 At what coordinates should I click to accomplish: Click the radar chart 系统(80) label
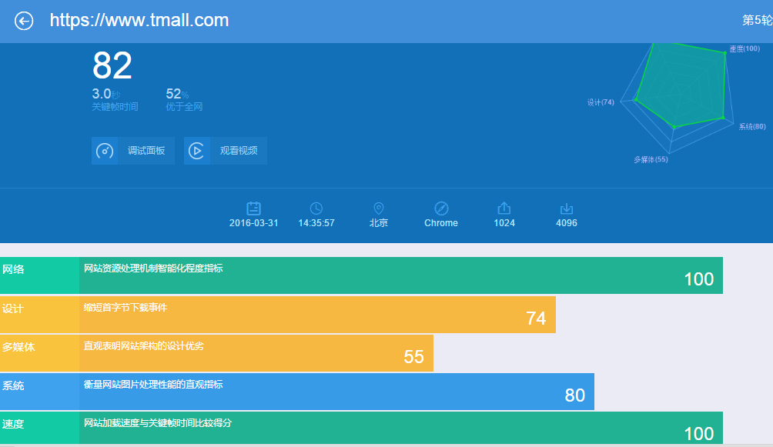[x=752, y=127]
